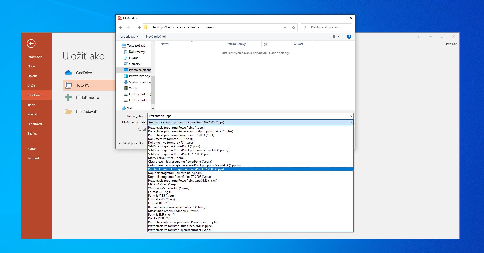Open Konto in backstage sidebar
This screenshot has height=253, width=484.
tap(32, 149)
